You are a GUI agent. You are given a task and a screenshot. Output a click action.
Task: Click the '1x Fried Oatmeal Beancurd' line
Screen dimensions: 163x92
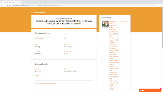pos(114,67)
